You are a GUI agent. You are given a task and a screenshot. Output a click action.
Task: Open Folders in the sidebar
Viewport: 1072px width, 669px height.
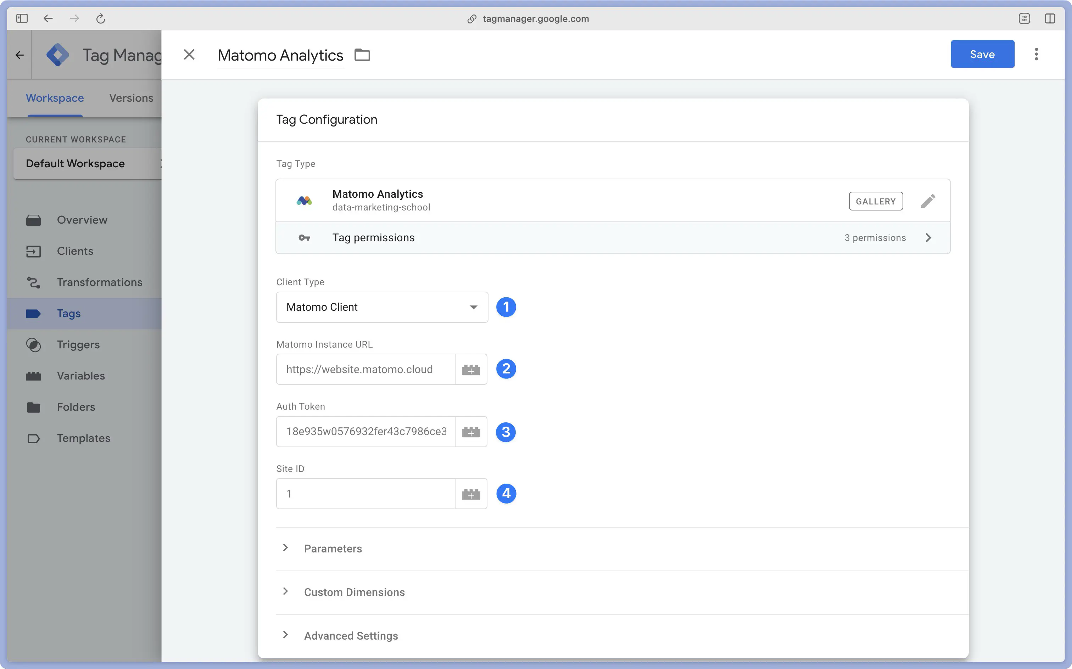[x=84, y=407]
